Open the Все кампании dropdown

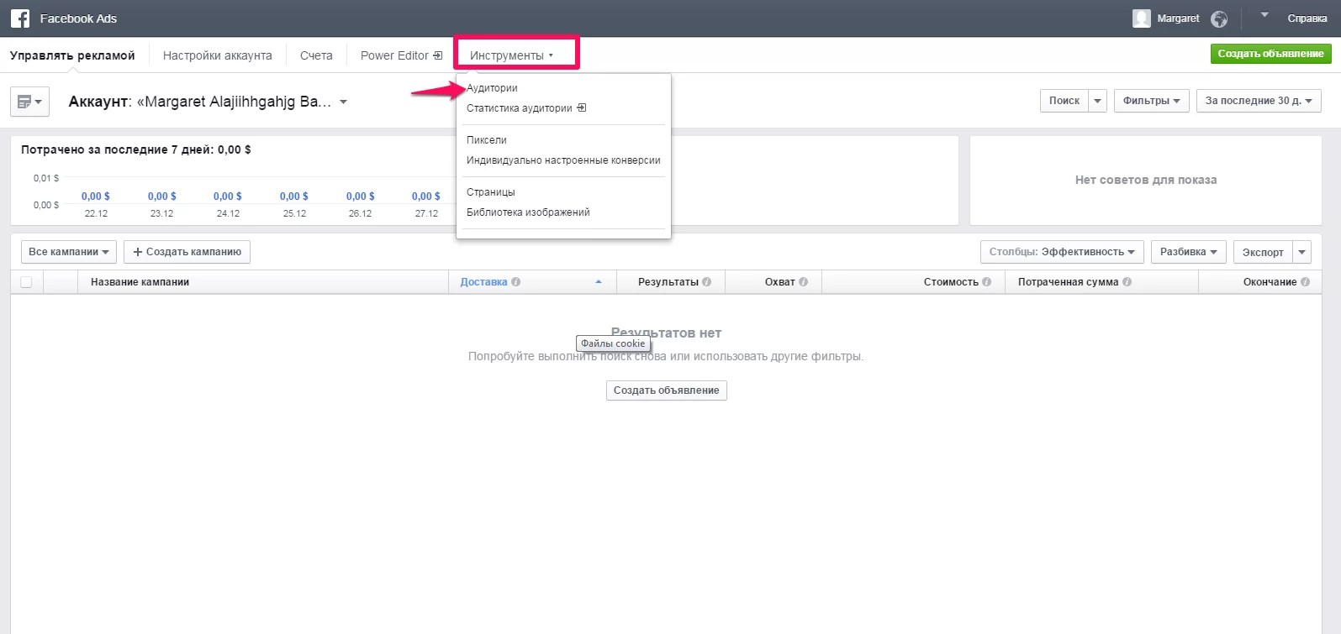pyautogui.click(x=69, y=252)
